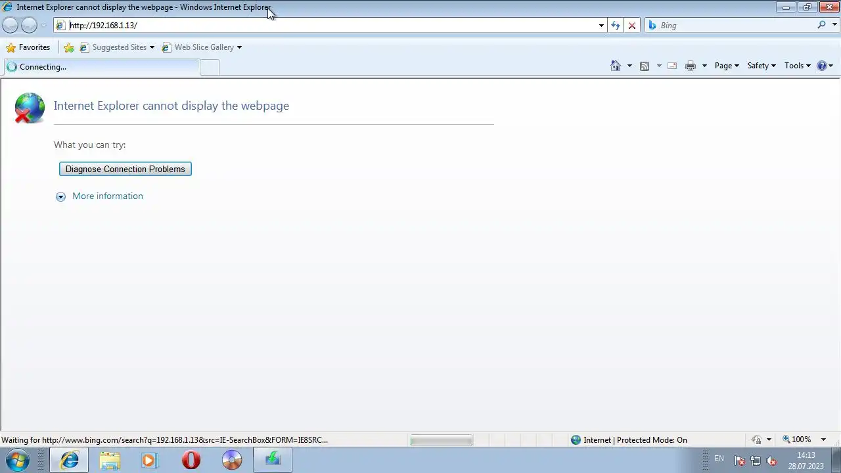Expand the More information arrow icon

[x=60, y=196]
